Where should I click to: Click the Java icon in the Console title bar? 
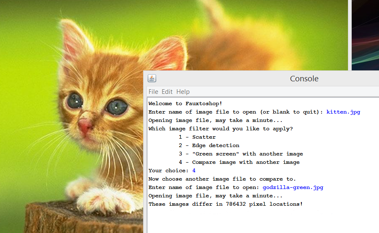click(x=152, y=78)
